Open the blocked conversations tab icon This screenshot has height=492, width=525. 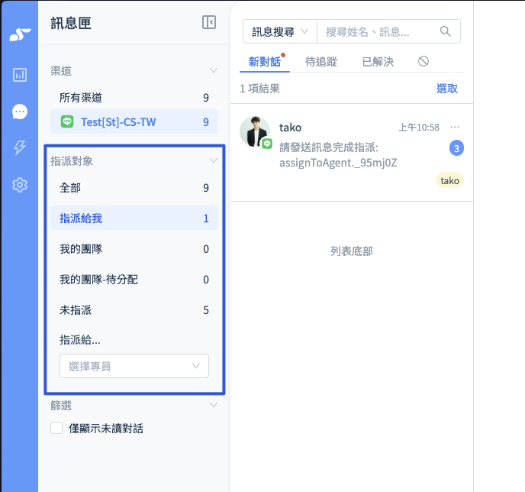point(424,61)
